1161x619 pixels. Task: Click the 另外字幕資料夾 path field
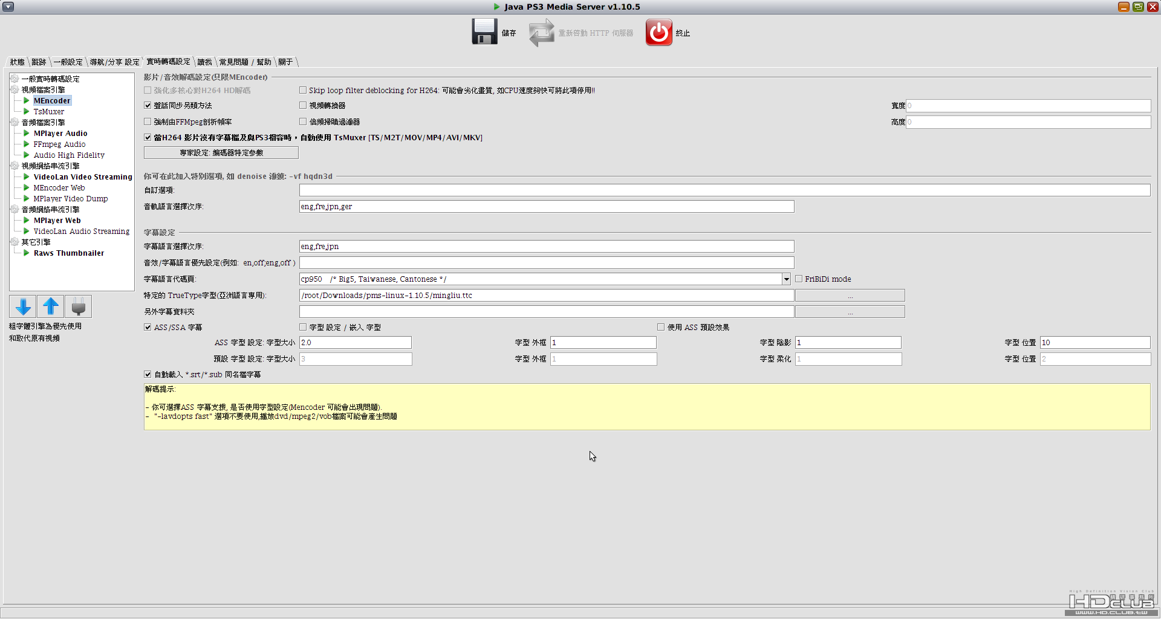click(547, 312)
